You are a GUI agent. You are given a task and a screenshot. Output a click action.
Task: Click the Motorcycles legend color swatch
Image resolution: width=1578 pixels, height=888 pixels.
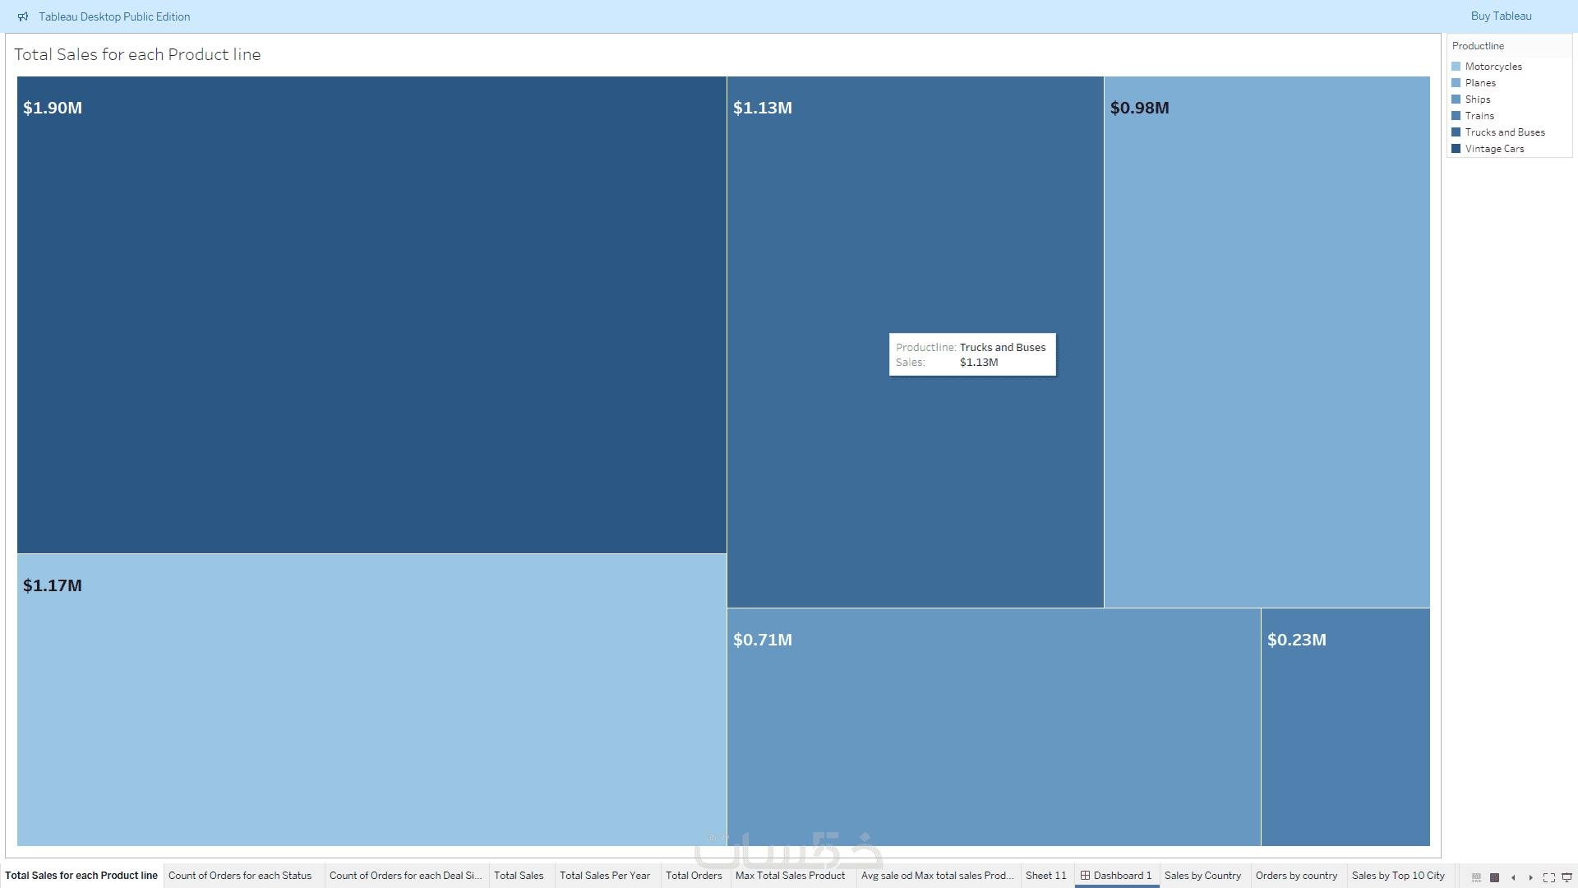pyautogui.click(x=1456, y=67)
